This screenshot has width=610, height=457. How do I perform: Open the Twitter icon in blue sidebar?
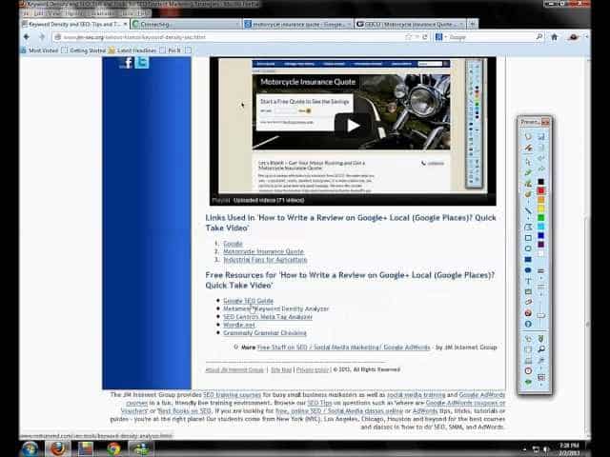[x=142, y=62]
